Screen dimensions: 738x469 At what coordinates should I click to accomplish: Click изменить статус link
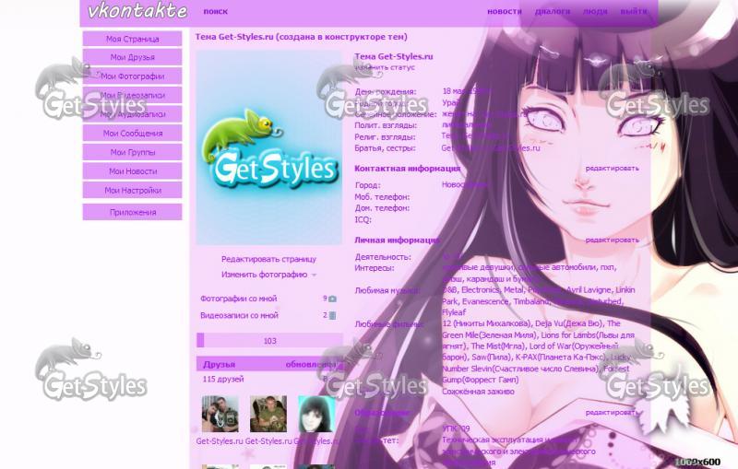(385, 67)
